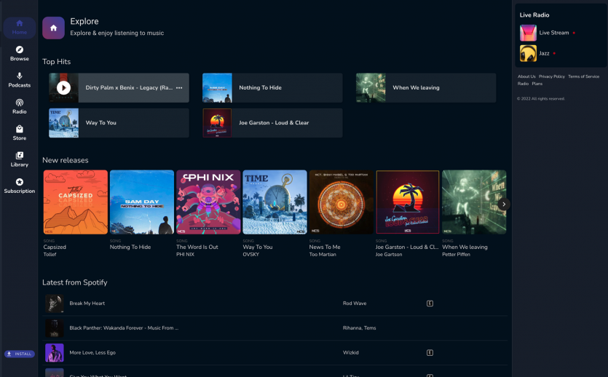Open Break My Heart track row

[x=275, y=303]
